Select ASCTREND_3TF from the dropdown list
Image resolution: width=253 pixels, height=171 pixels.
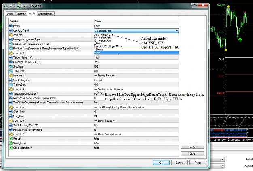pyautogui.click(x=104, y=35)
